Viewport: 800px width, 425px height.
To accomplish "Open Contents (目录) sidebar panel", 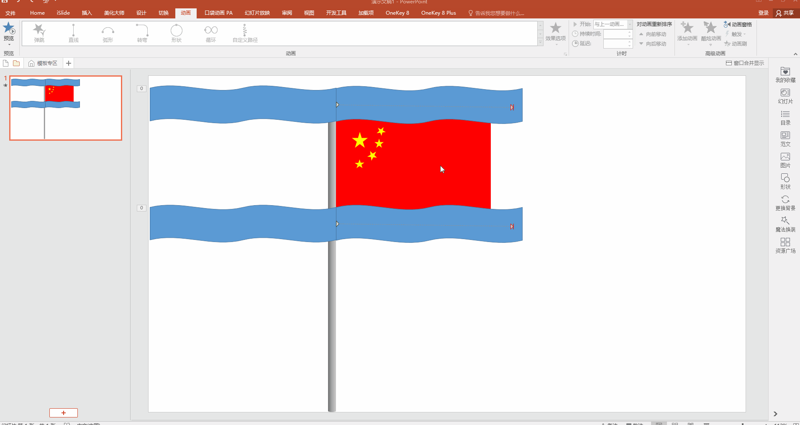I will (785, 118).
